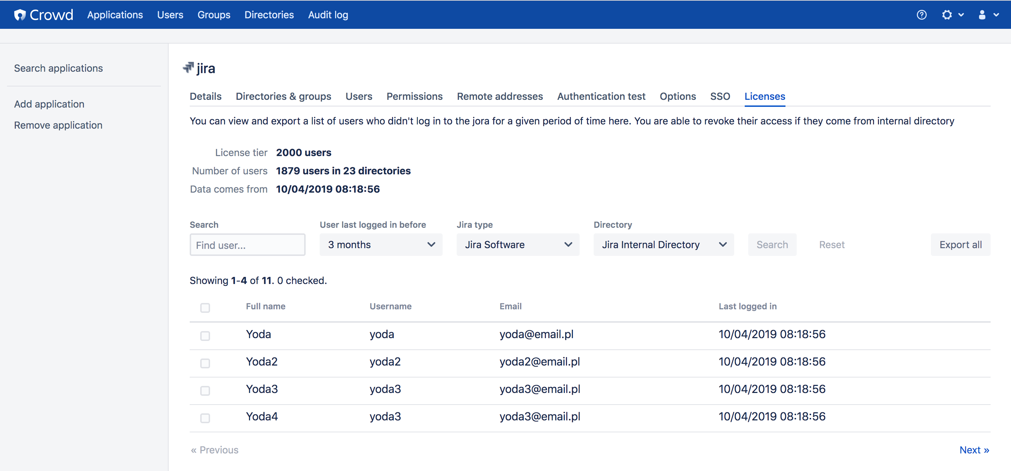The width and height of the screenshot is (1011, 471).
Task: Click the yoda@email.pl email cell
Action: (x=536, y=334)
